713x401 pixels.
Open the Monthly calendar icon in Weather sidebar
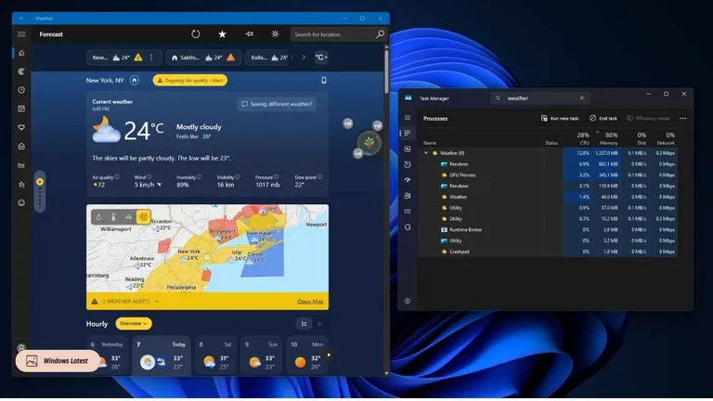click(x=21, y=109)
